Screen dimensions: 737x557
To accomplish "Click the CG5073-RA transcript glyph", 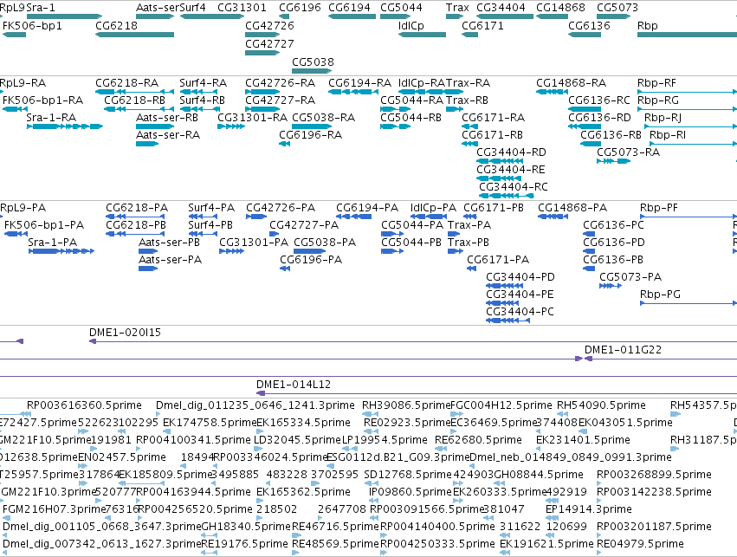I will point(614,161).
